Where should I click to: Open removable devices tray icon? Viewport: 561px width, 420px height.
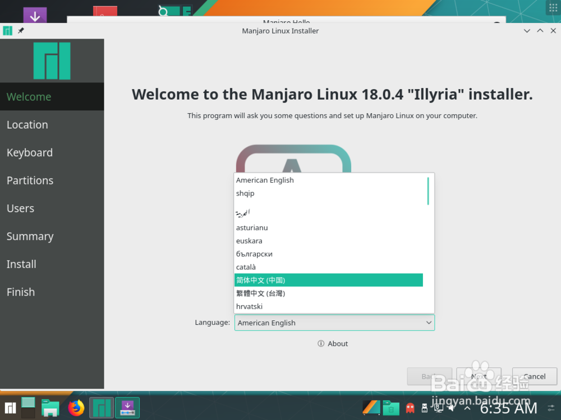click(425, 408)
